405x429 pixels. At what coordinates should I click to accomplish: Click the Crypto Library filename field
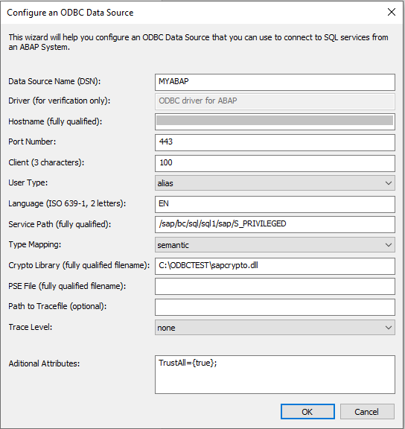[x=275, y=266]
